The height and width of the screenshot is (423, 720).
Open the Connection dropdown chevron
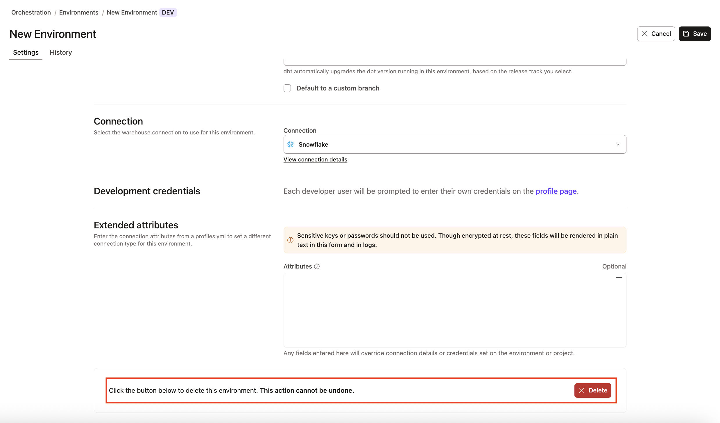pyautogui.click(x=618, y=144)
